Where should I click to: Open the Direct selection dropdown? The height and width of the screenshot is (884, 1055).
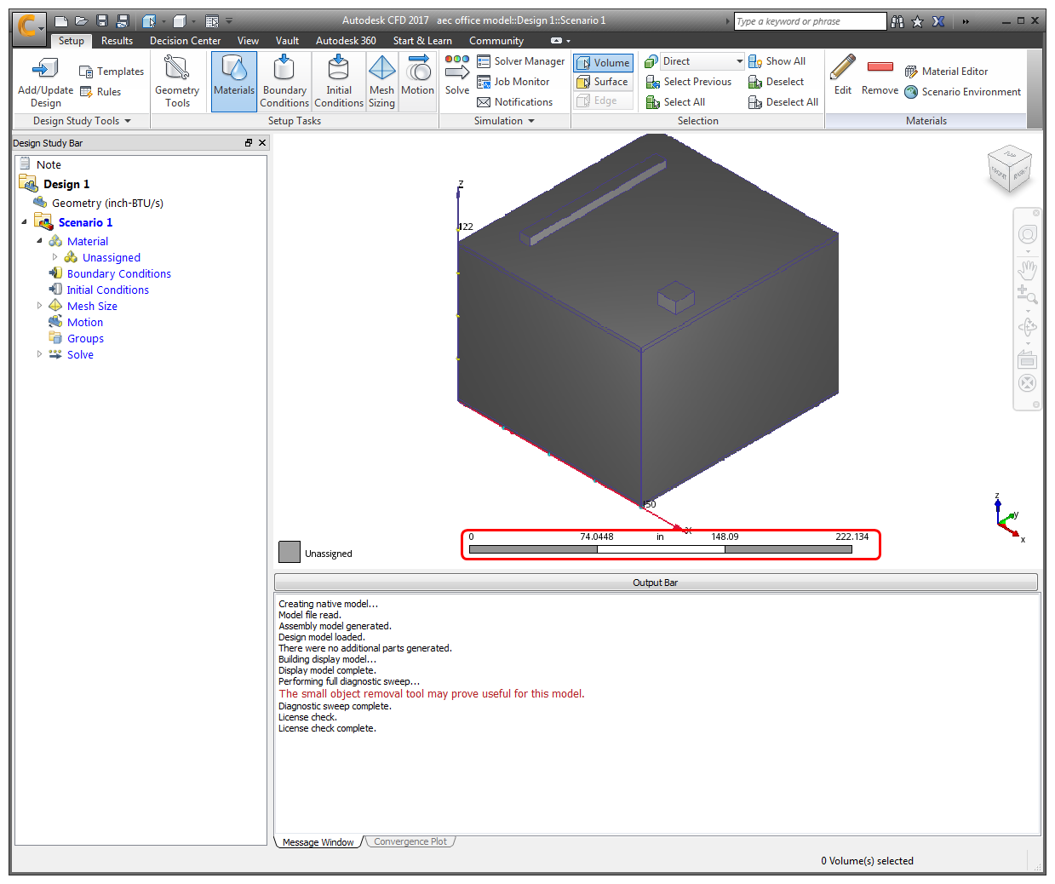[x=703, y=61]
